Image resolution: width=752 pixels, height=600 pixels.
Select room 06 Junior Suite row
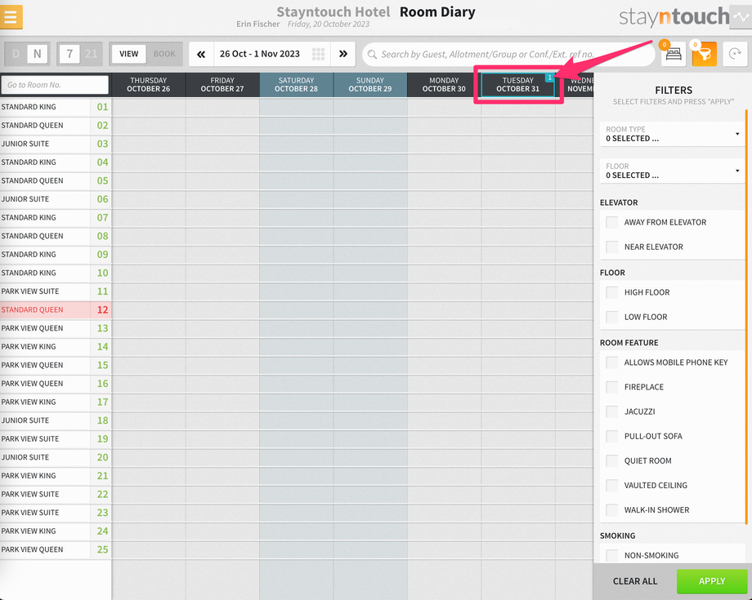tap(56, 199)
